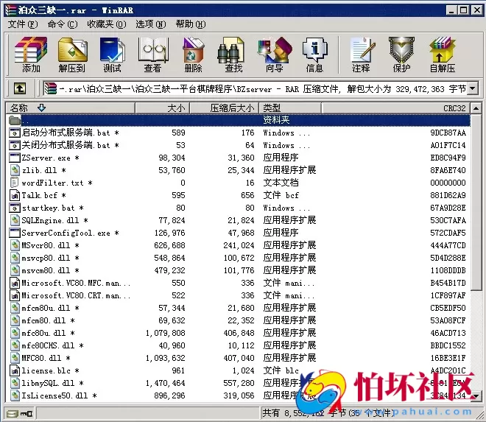Click the 文件 bcf type cell

[x=281, y=195]
